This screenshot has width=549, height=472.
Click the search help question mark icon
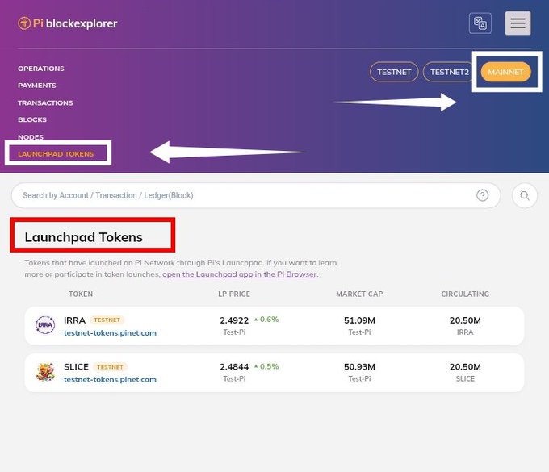tap(483, 195)
